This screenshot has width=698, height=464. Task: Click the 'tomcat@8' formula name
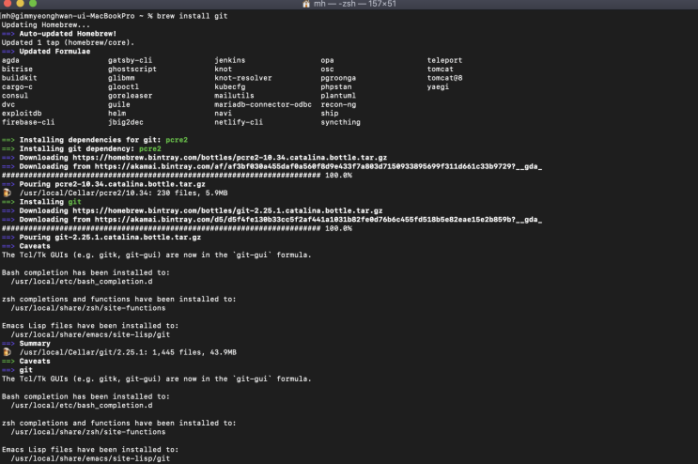444,78
